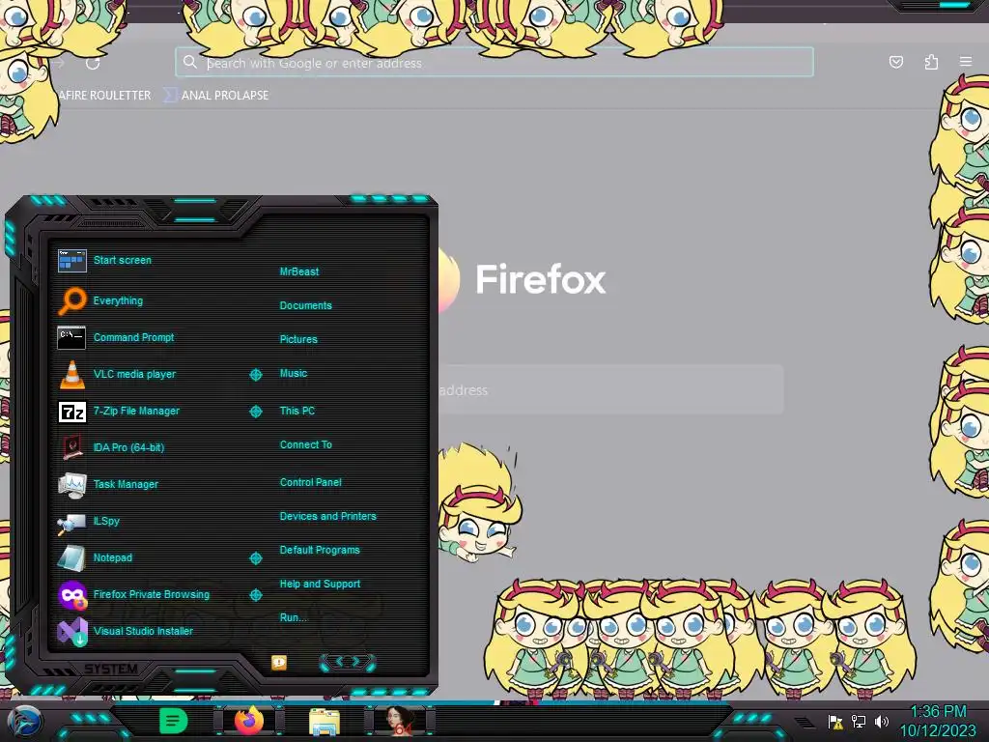This screenshot has height=742, width=989.
Task: Expand 7-Zip File Manager jump list
Action: [255, 412]
